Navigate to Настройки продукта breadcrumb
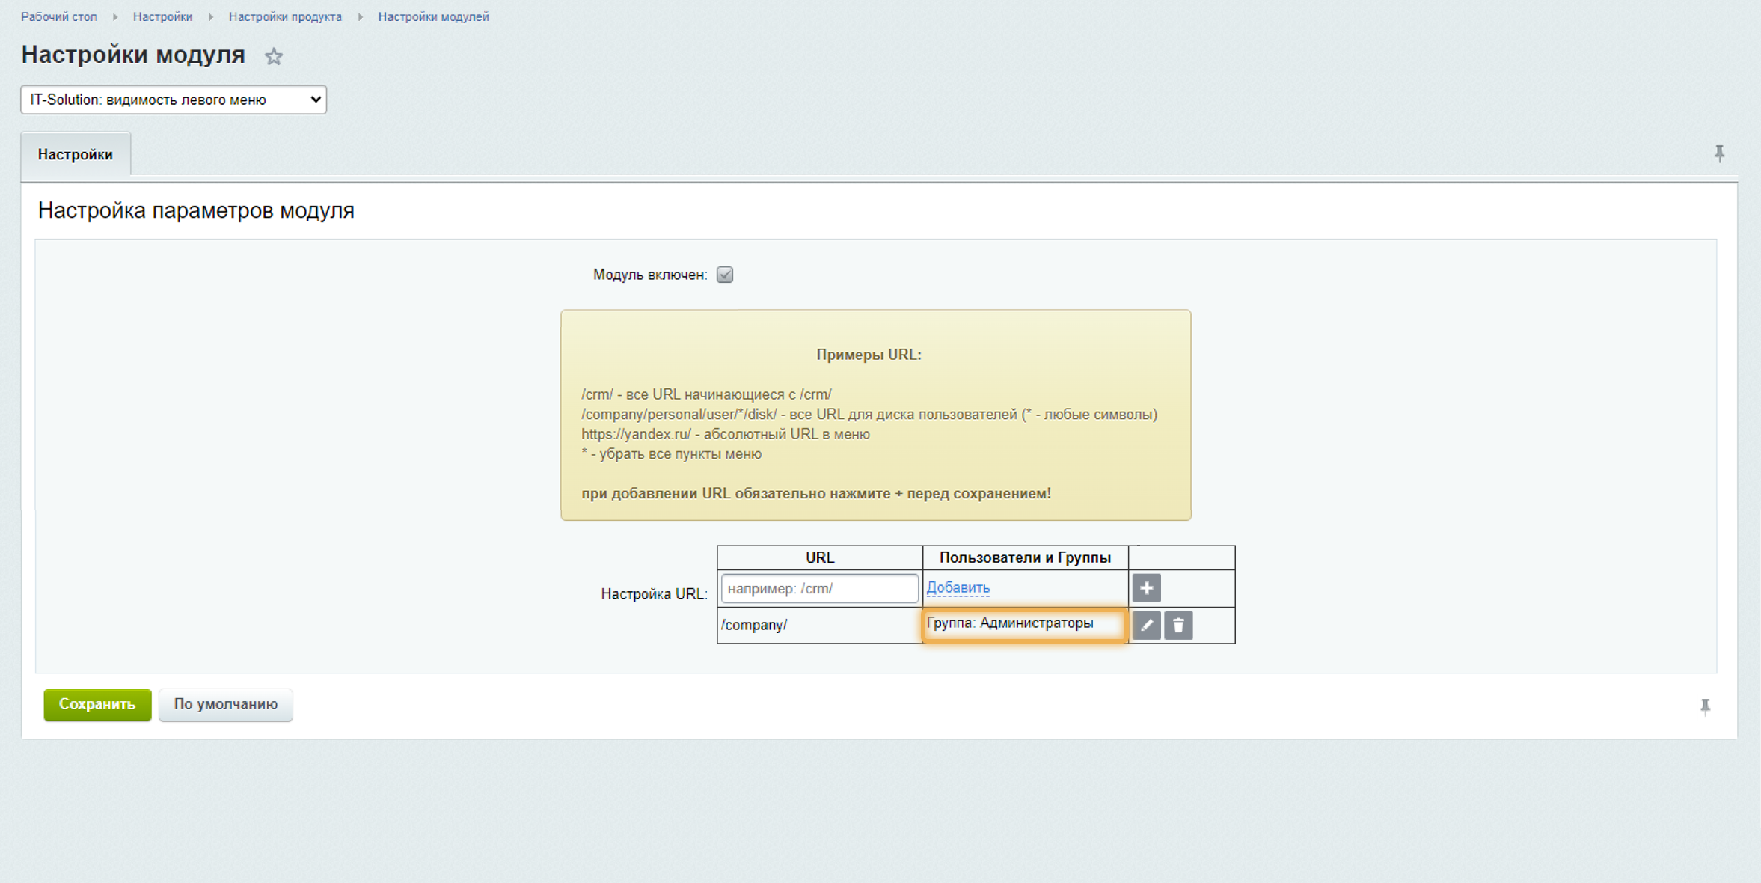 click(285, 16)
